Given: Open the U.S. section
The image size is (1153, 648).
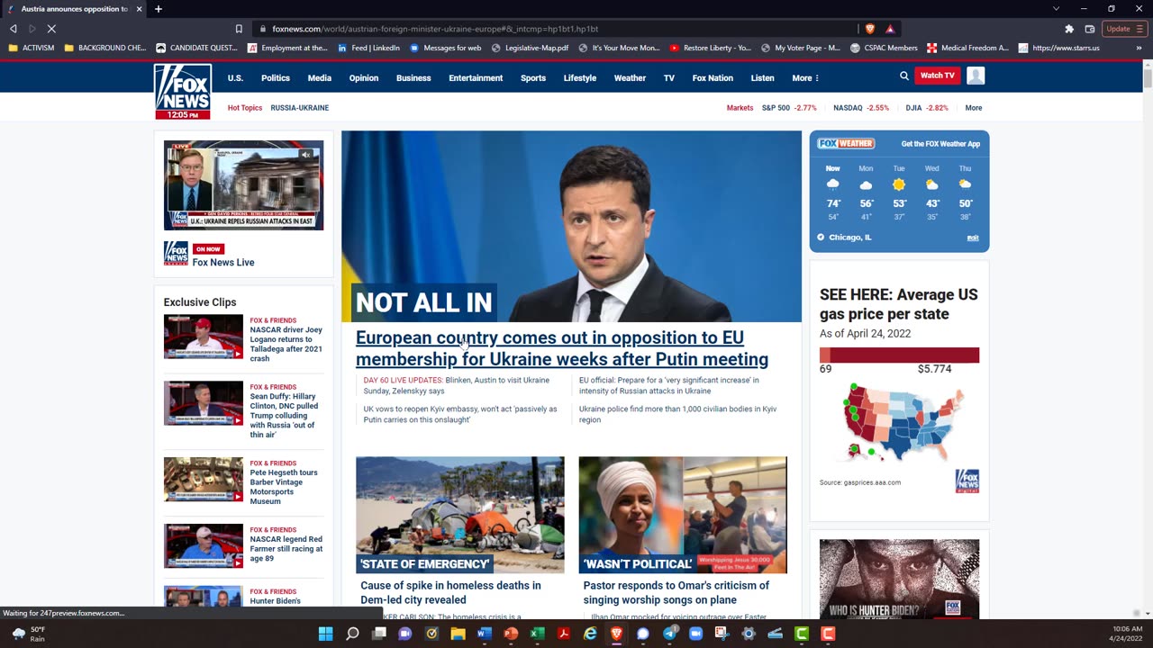Looking at the screenshot, I should tap(235, 78).
